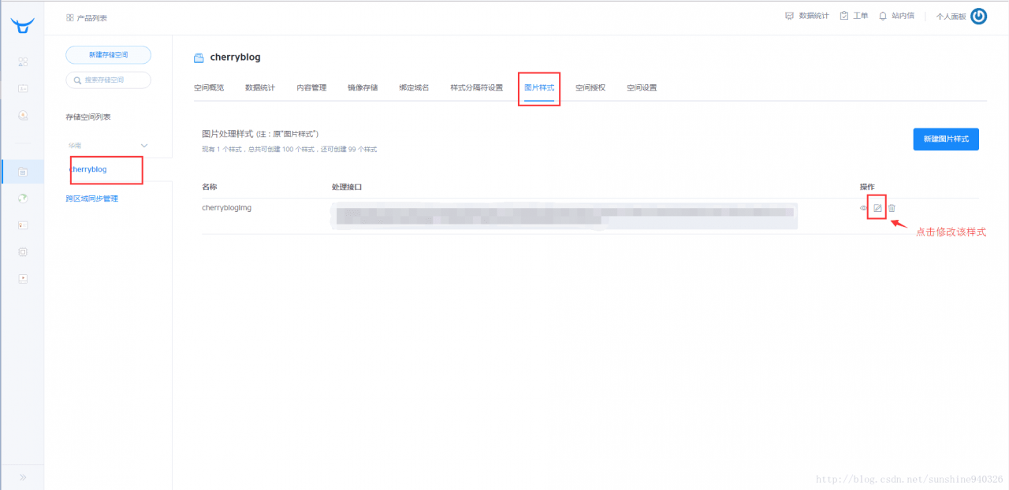Switch to 空间设置 tab
Screen dimensions: 1009x490
[x=642, y=87]
